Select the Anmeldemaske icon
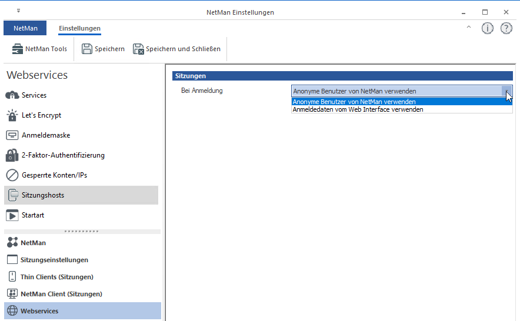The image size is (520, 321). tap(12, 135)
